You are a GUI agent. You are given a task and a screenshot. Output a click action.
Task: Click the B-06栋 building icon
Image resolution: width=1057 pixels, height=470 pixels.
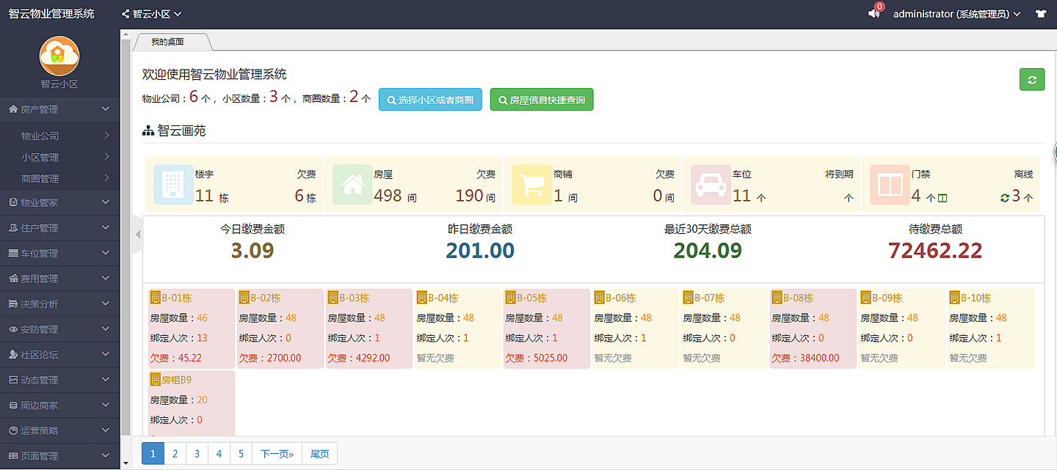click(599, 298)
